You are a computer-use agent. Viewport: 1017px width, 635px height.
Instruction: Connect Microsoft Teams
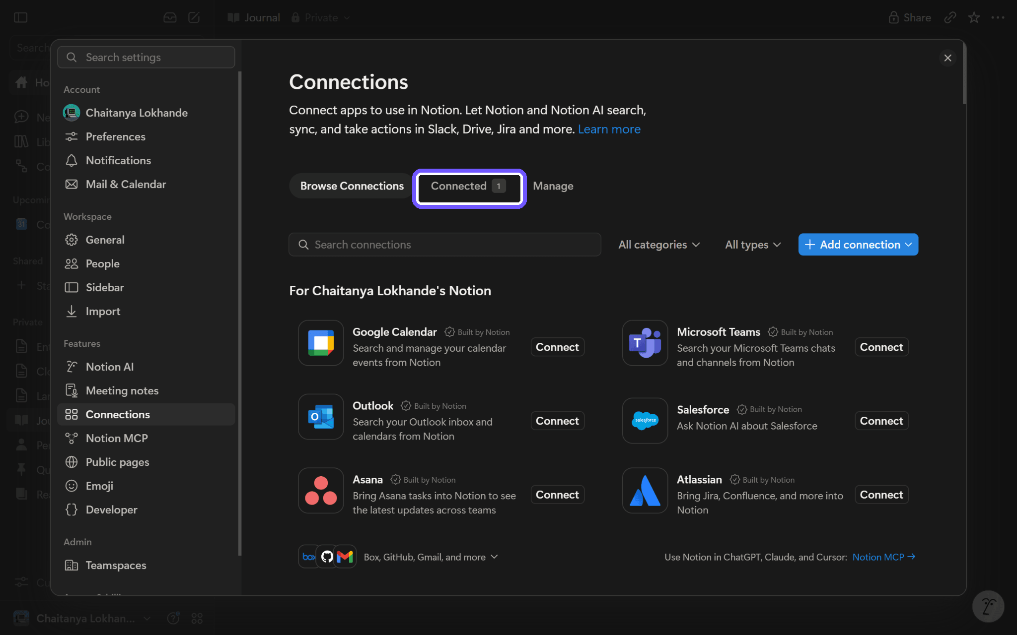(881, 347)
